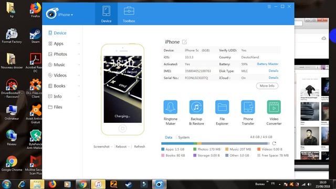Click the iTools taskbar button
This screenshot has width=336, height=189.
[x=159, y=184]
